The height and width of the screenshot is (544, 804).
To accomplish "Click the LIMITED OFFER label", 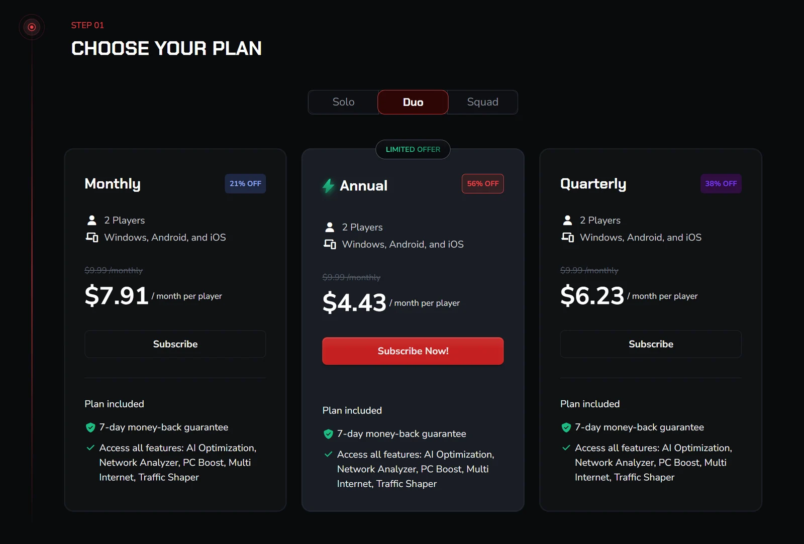I will [413, 149].
